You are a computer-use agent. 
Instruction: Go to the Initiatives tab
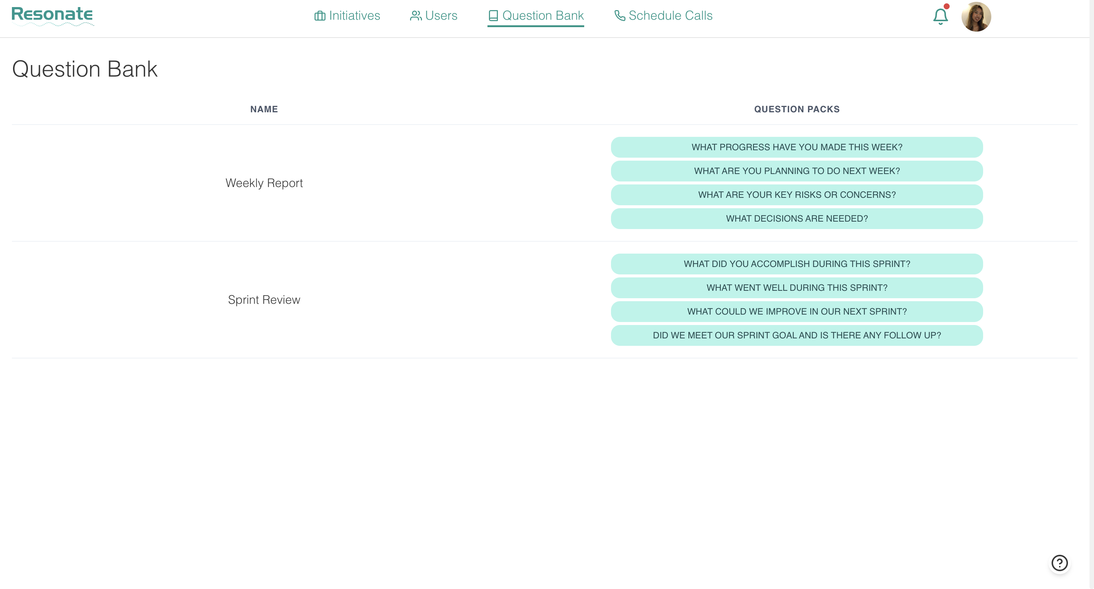pos(354,16)
